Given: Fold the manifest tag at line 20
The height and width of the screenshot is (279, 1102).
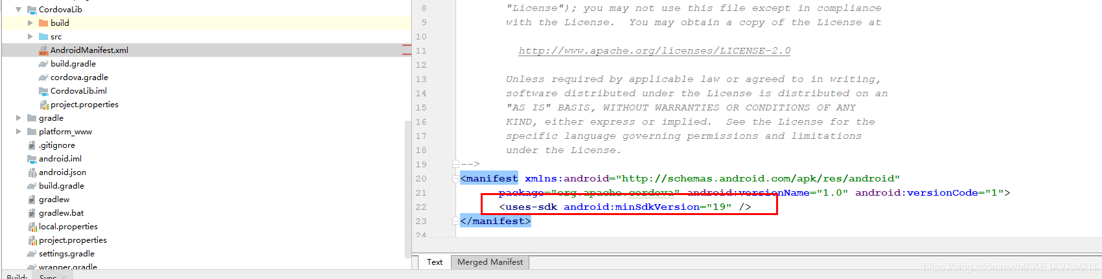Looking at the screenshot, I should [455, 178].
